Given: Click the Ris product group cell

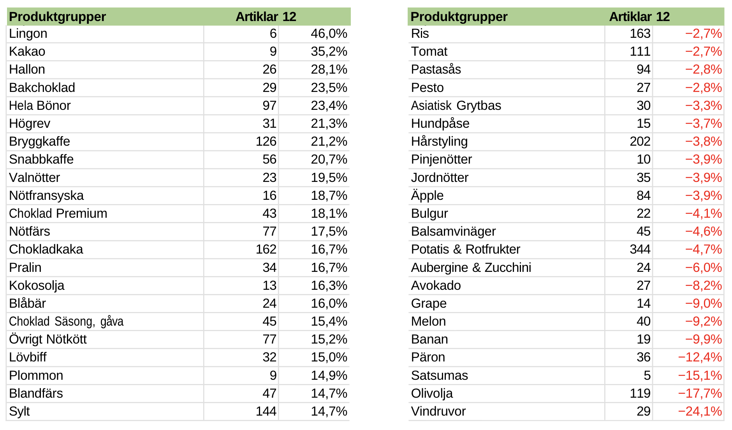Looking at the screenshot, I should [x=420, y=34].
